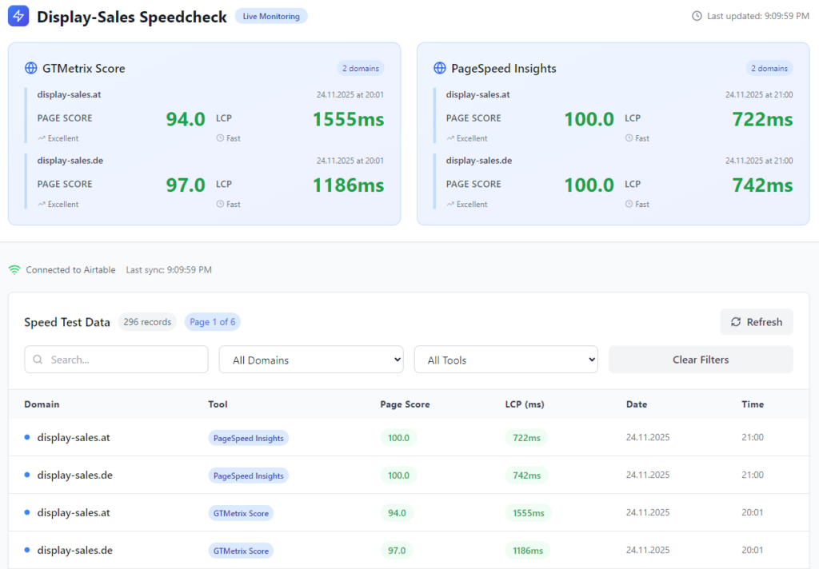819x569 pixels.
Task: Select the first display-sales.at table row
Action: [74, 438]
